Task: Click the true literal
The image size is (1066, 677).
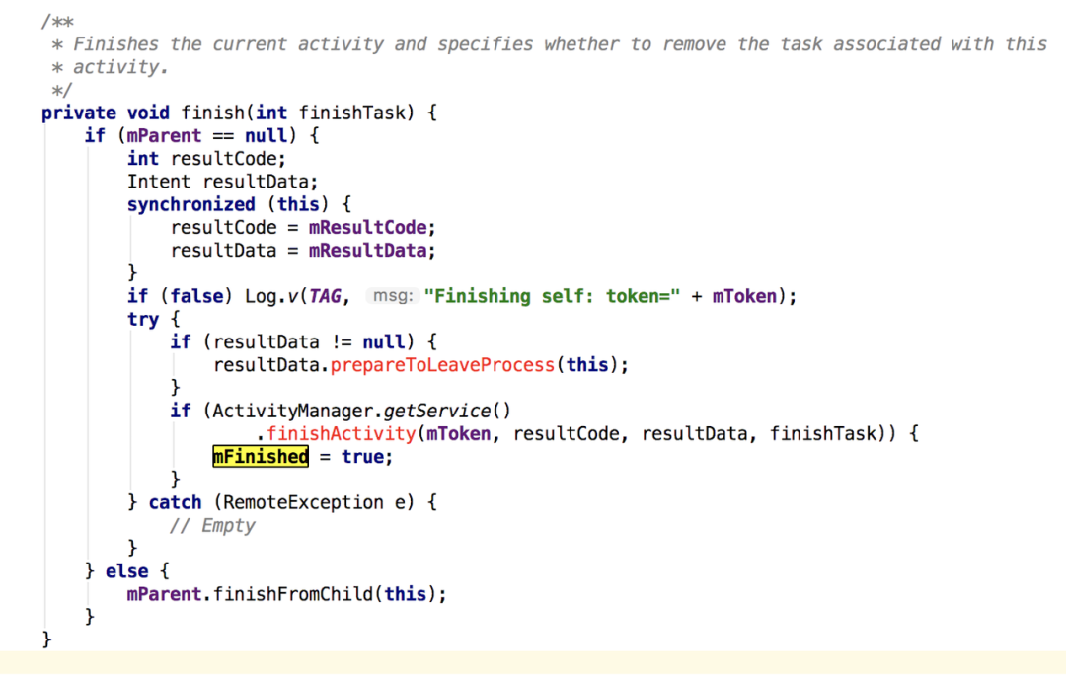Action: (362, 457)
